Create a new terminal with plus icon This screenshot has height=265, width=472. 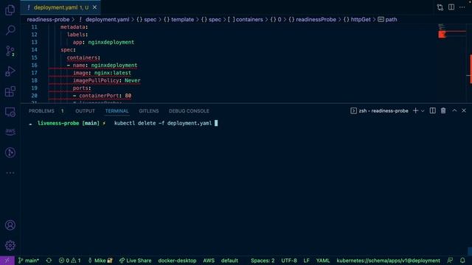pyautogui.click(x=415, y=111)
